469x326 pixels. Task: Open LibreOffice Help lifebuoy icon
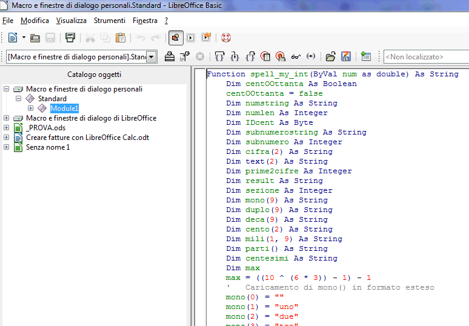coord(226,38)
